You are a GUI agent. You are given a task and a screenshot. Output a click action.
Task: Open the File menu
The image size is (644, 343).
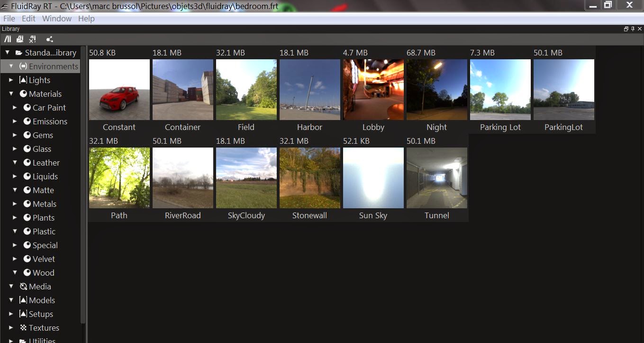[9, 19]
